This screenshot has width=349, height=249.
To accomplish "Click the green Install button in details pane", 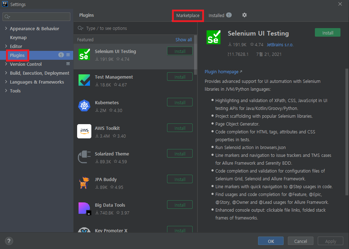I will (328, 32).
